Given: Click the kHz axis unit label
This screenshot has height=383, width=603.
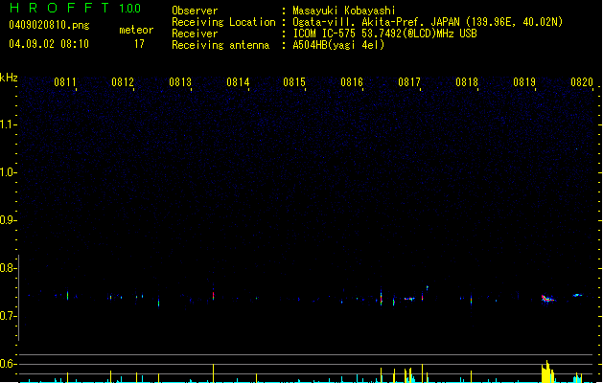Looking at the screenshot, I should (9, 78).
